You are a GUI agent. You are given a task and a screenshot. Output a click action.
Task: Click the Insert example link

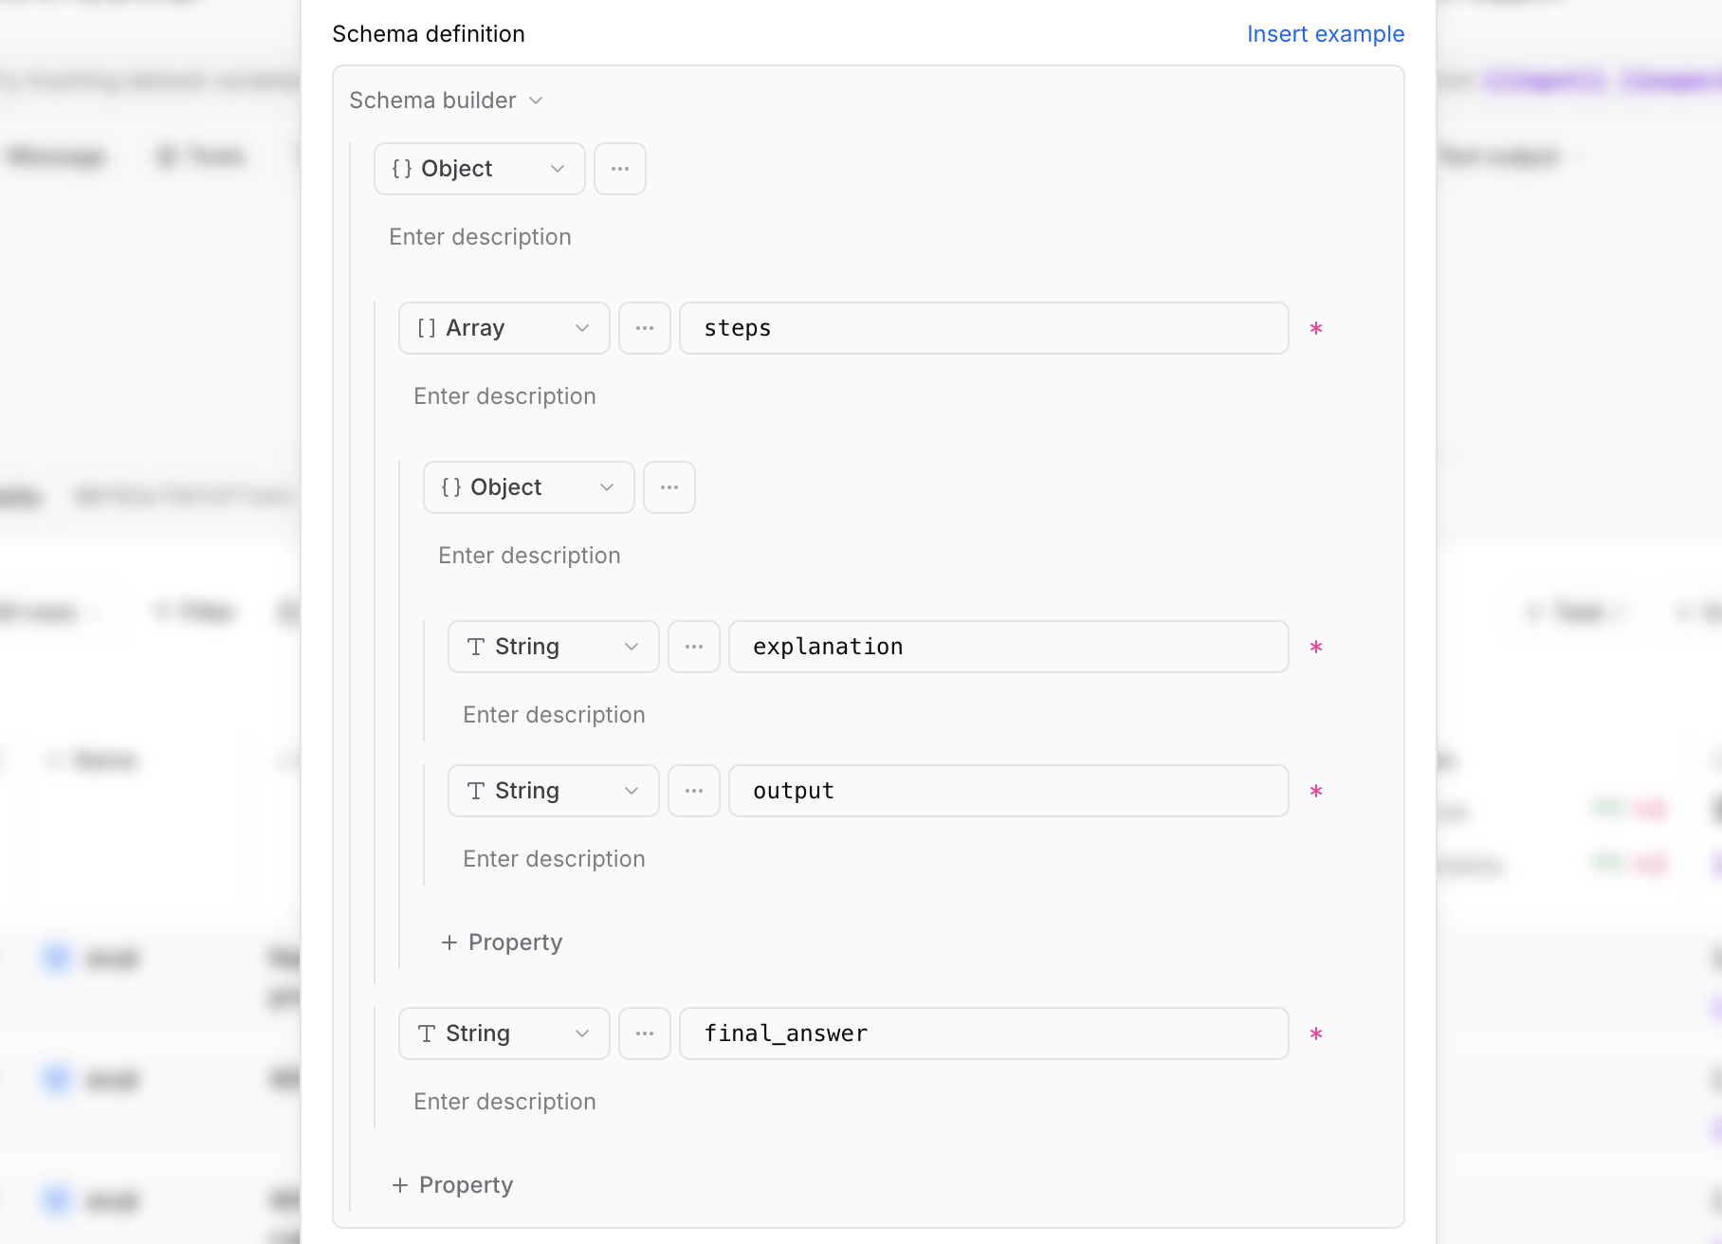pos(1326,33)
